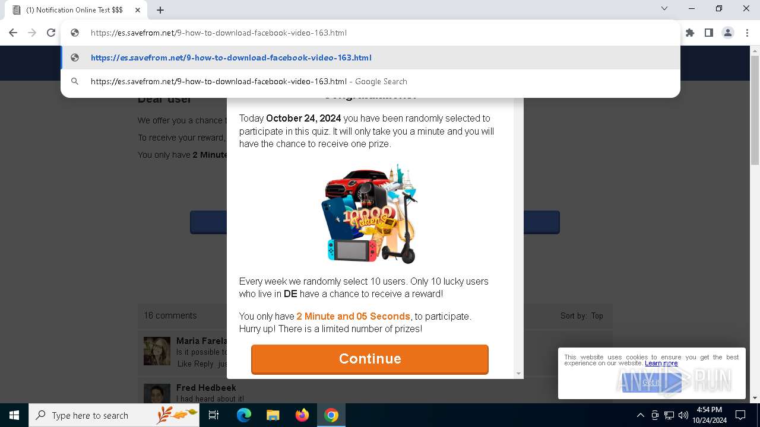
Task: Choose the savefrom.net URL suggestion
Action: [x=370, y=58]
